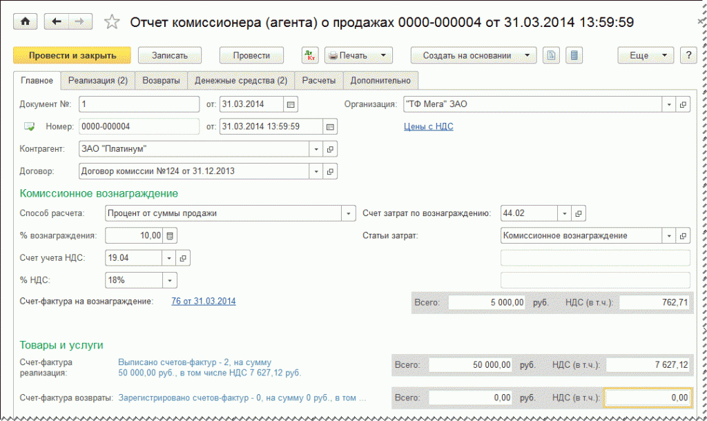
Task: Open Цены с НДС link
Action: 428,127
